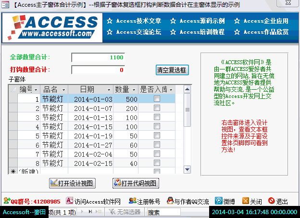
Task: Open Access交流论坛 in the banner
Action: (139, 32)
